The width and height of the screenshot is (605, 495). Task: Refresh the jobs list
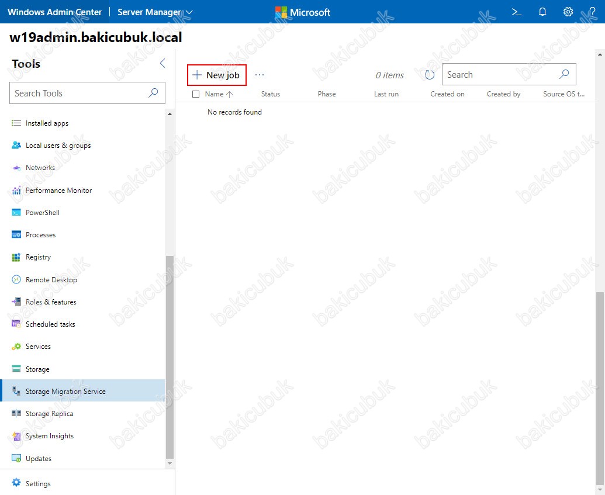(x=430, y=75)
